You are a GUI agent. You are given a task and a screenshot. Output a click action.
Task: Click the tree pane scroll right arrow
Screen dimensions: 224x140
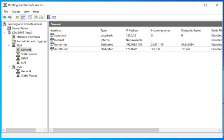point(45,130)
